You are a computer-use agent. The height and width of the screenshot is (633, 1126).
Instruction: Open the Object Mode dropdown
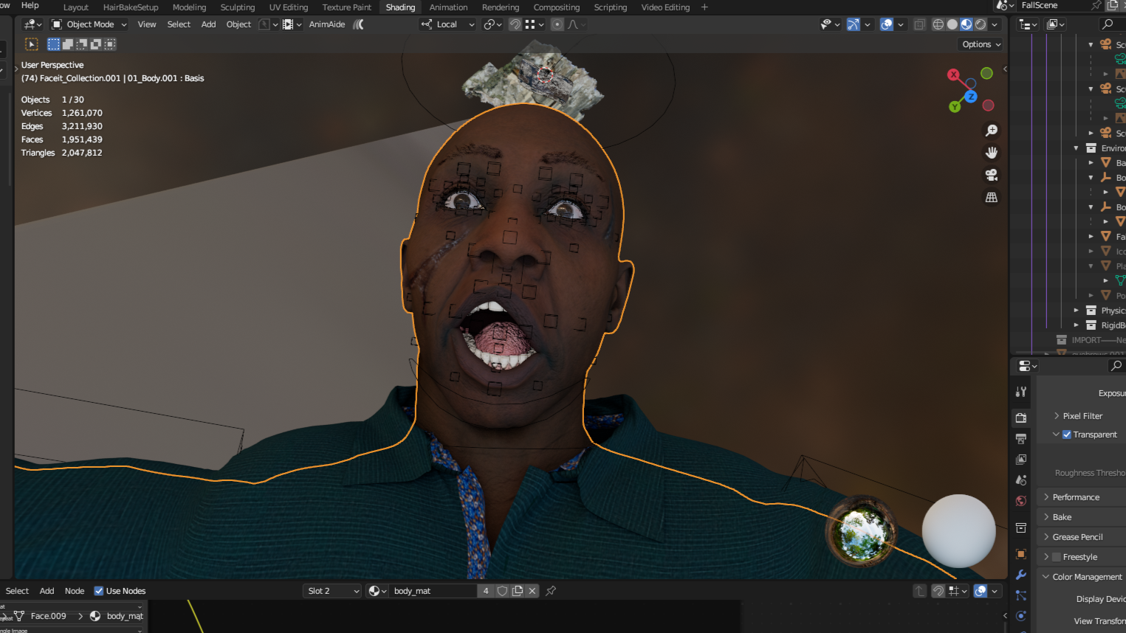89,24
